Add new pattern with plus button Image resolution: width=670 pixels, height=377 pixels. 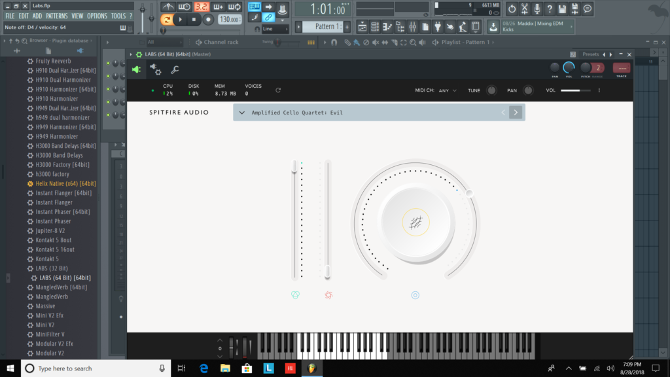pyautogui.click(x=347, y=27)
